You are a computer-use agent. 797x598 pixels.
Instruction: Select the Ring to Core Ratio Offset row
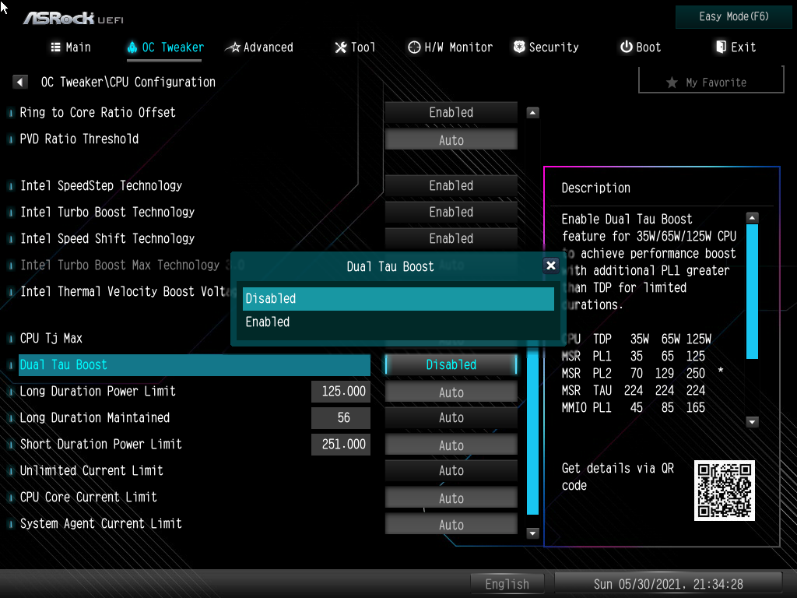[x=97, y=112]
